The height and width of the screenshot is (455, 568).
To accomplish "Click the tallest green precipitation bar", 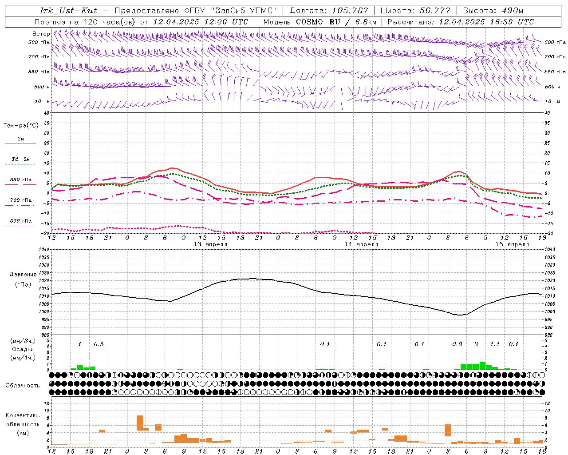I will 482,366.
